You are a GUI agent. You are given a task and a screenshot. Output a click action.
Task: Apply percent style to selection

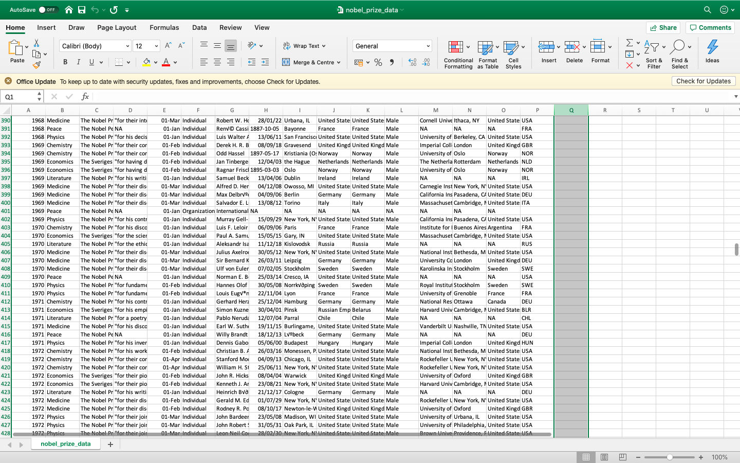[378, 62]
